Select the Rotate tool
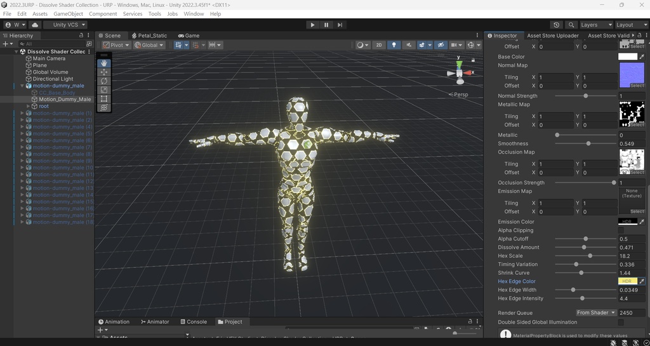The width and height of the screenshot is (650, 346). click(x=104, y=81)
